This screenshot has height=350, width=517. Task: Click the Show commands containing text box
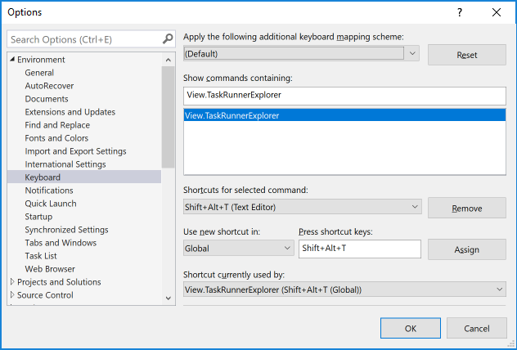344,96
